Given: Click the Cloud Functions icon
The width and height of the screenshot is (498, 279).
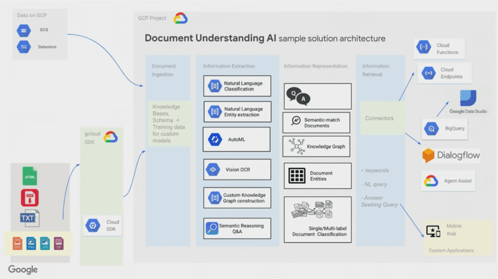Looking at the screenshot, I should click(x=424, y=47).
